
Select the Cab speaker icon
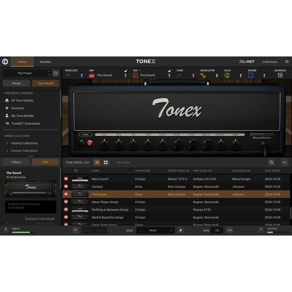coord(135,75)
